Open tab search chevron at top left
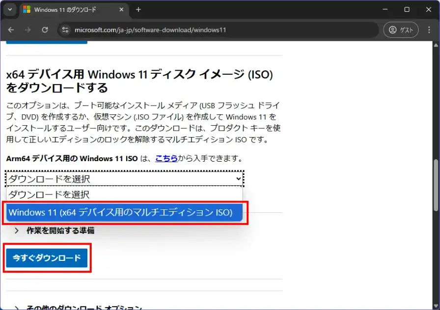 click(x=9, y=9)
